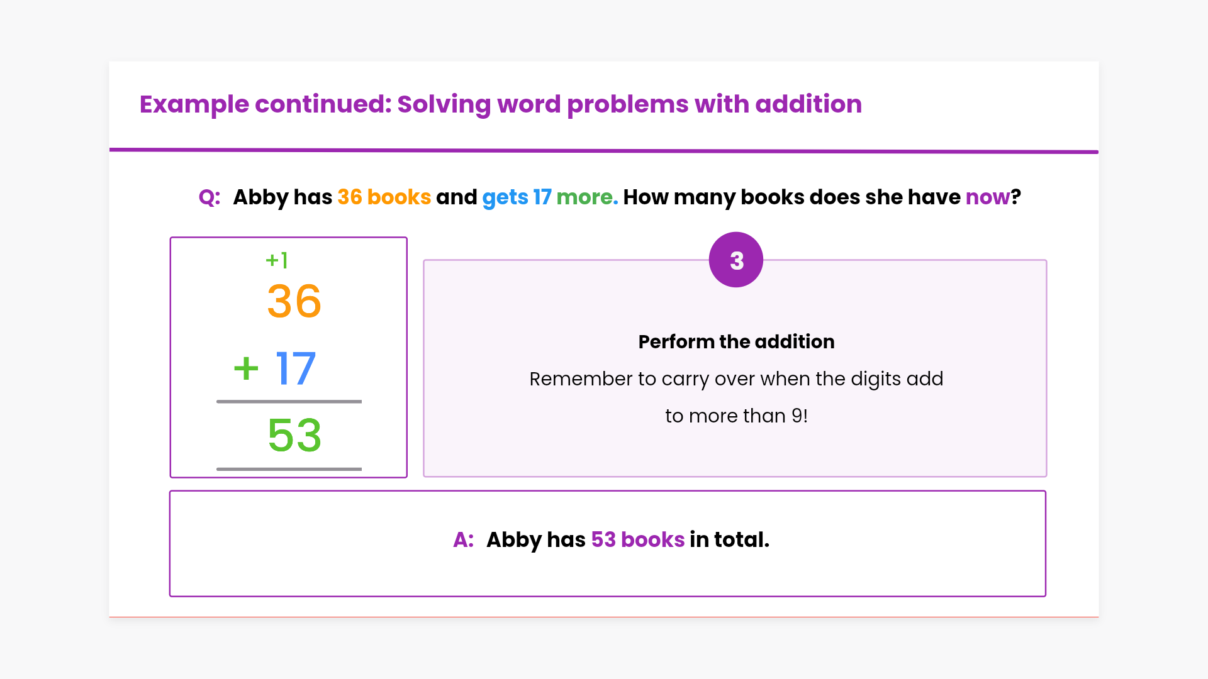Click the green "more." word in question
This screenshot has height=679, width=1208.
(x=587, y=197)
